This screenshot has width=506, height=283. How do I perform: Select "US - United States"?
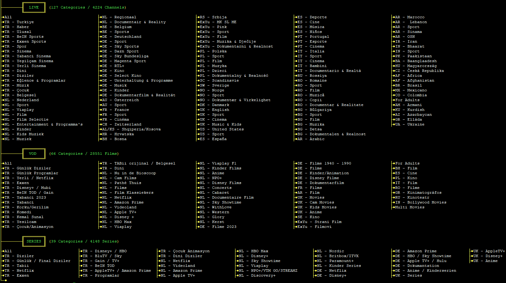tap(222, 129)
